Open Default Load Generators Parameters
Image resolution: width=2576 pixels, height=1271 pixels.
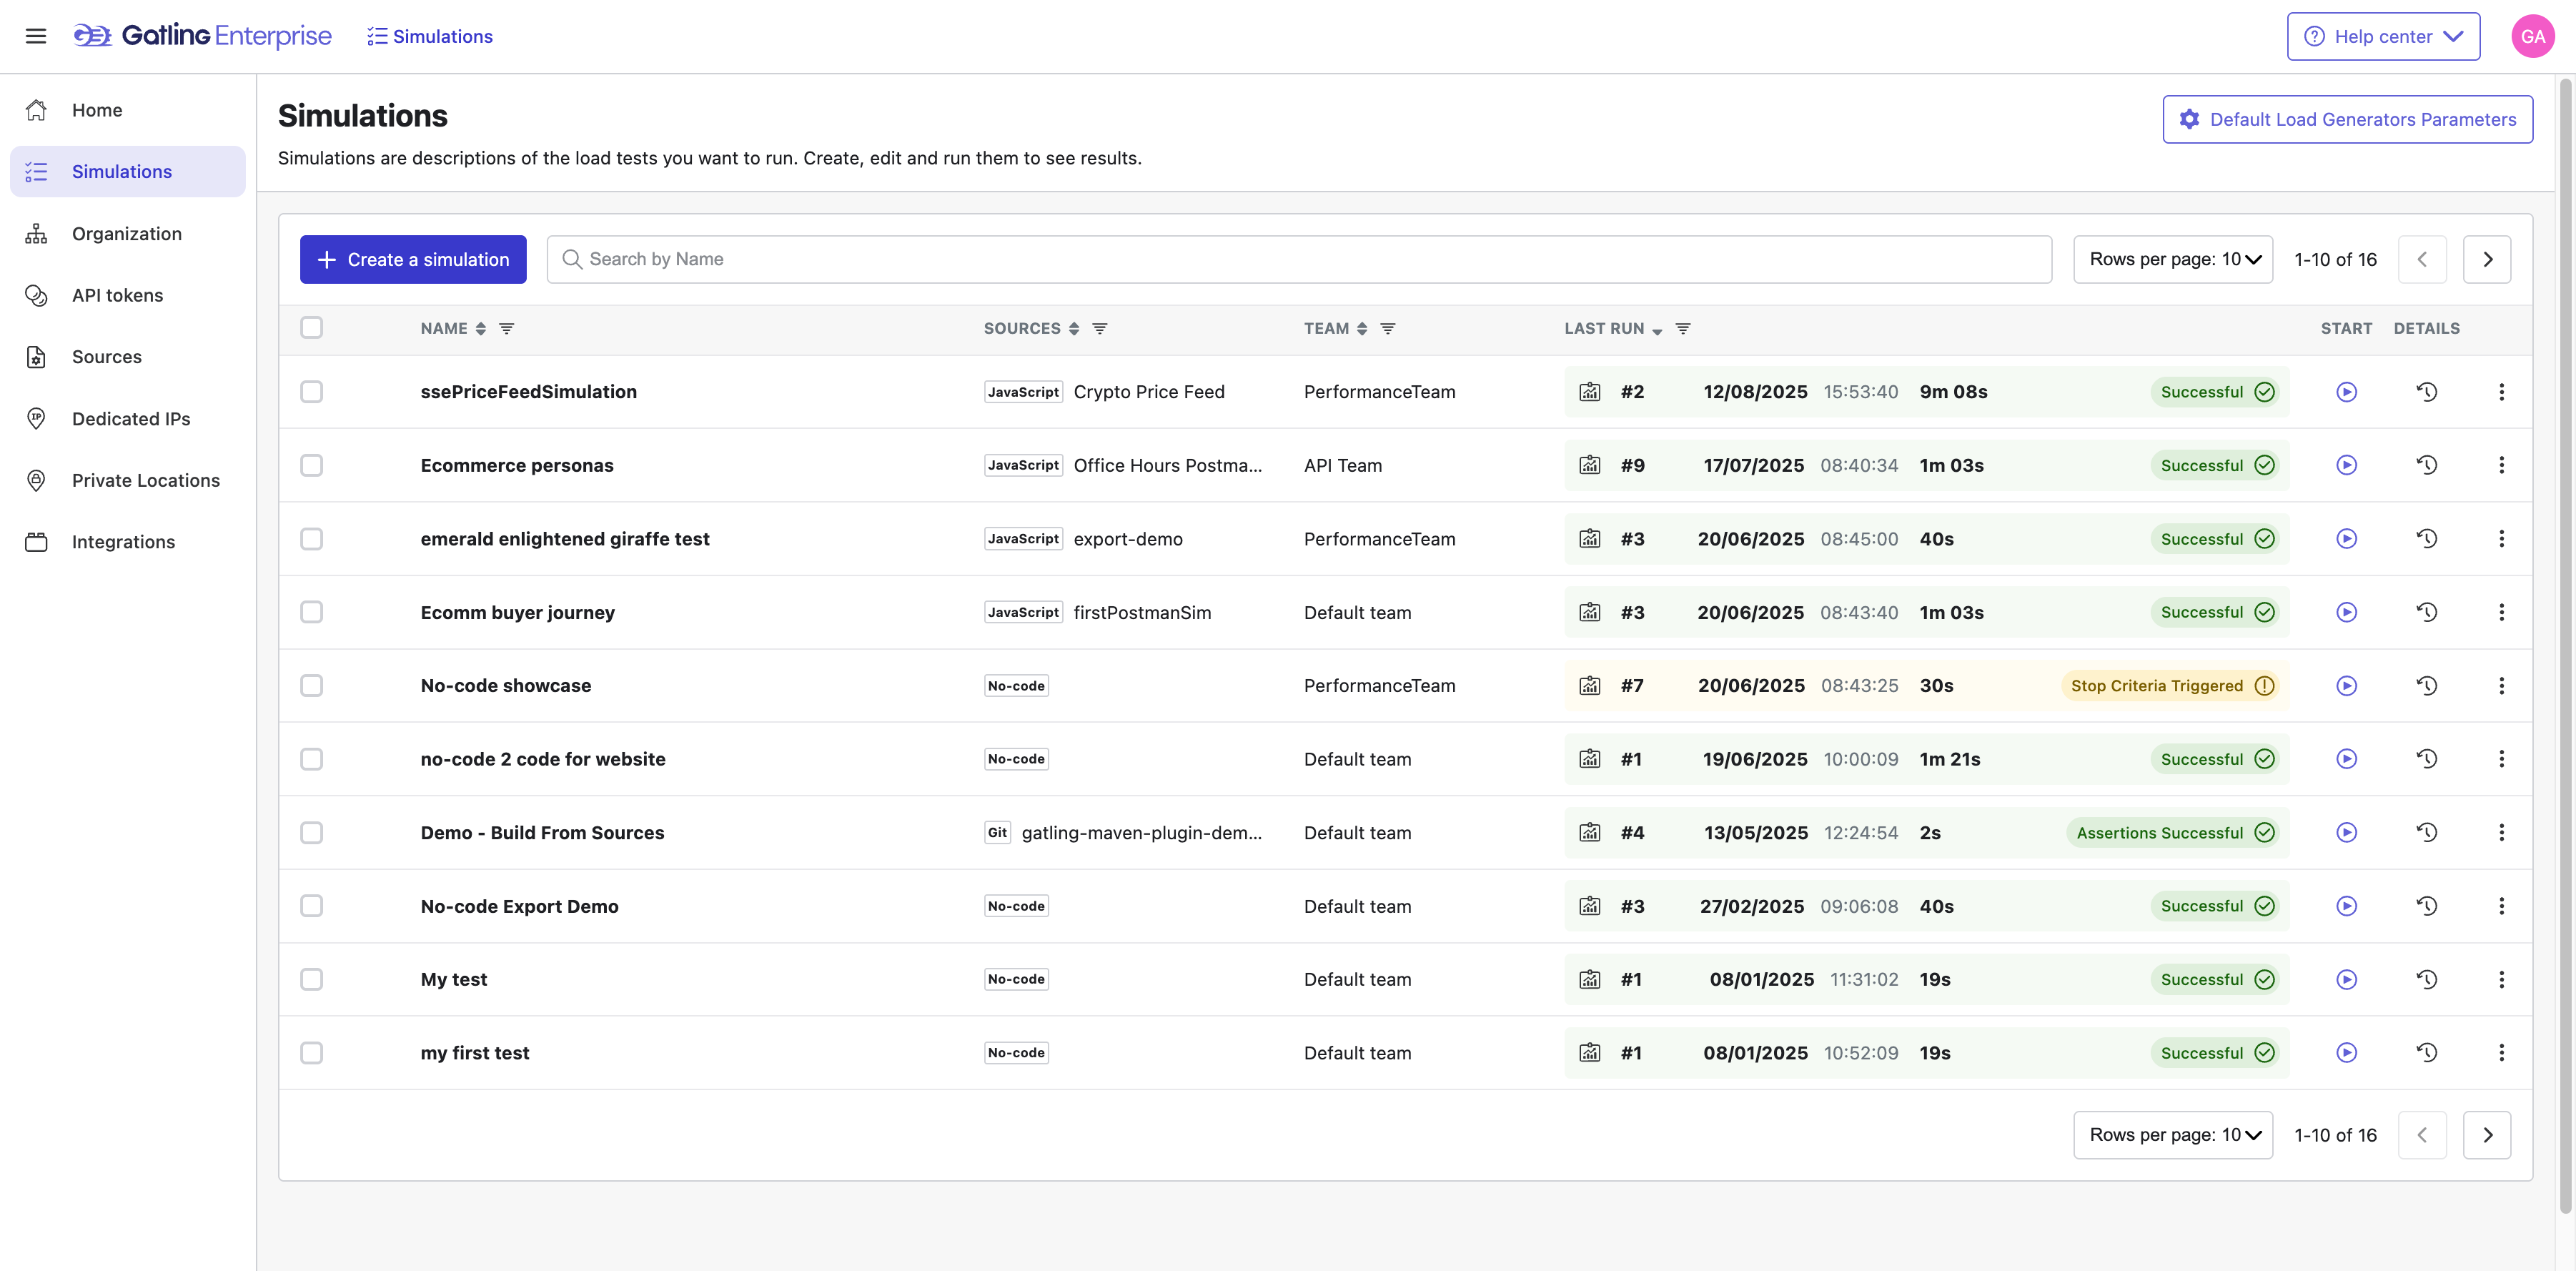pyautogui.click(x=2347, y=119)
